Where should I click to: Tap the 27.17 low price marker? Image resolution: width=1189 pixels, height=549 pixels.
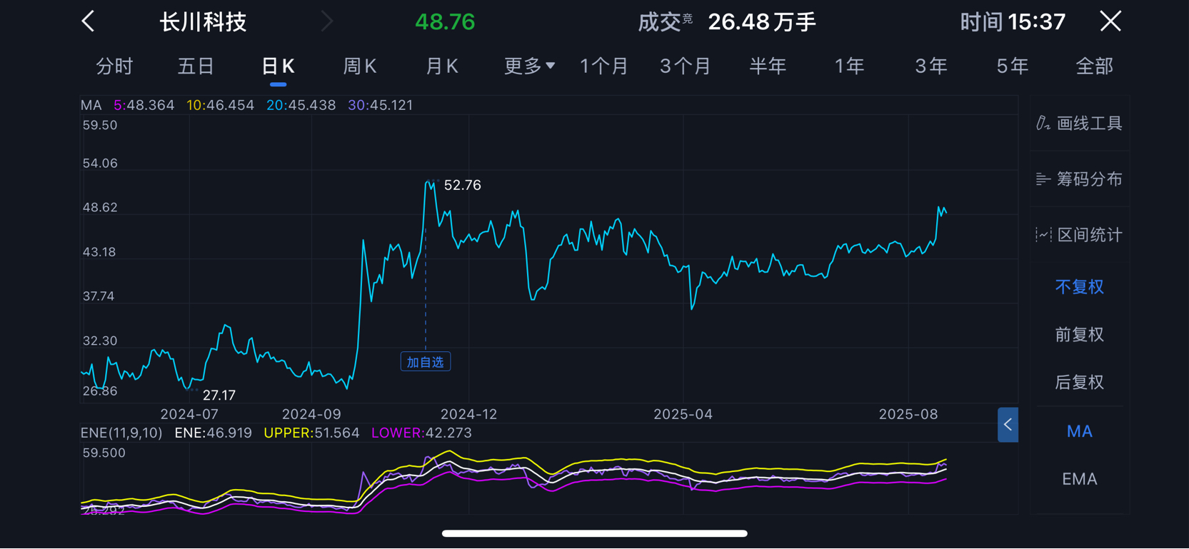coord(219,395)
